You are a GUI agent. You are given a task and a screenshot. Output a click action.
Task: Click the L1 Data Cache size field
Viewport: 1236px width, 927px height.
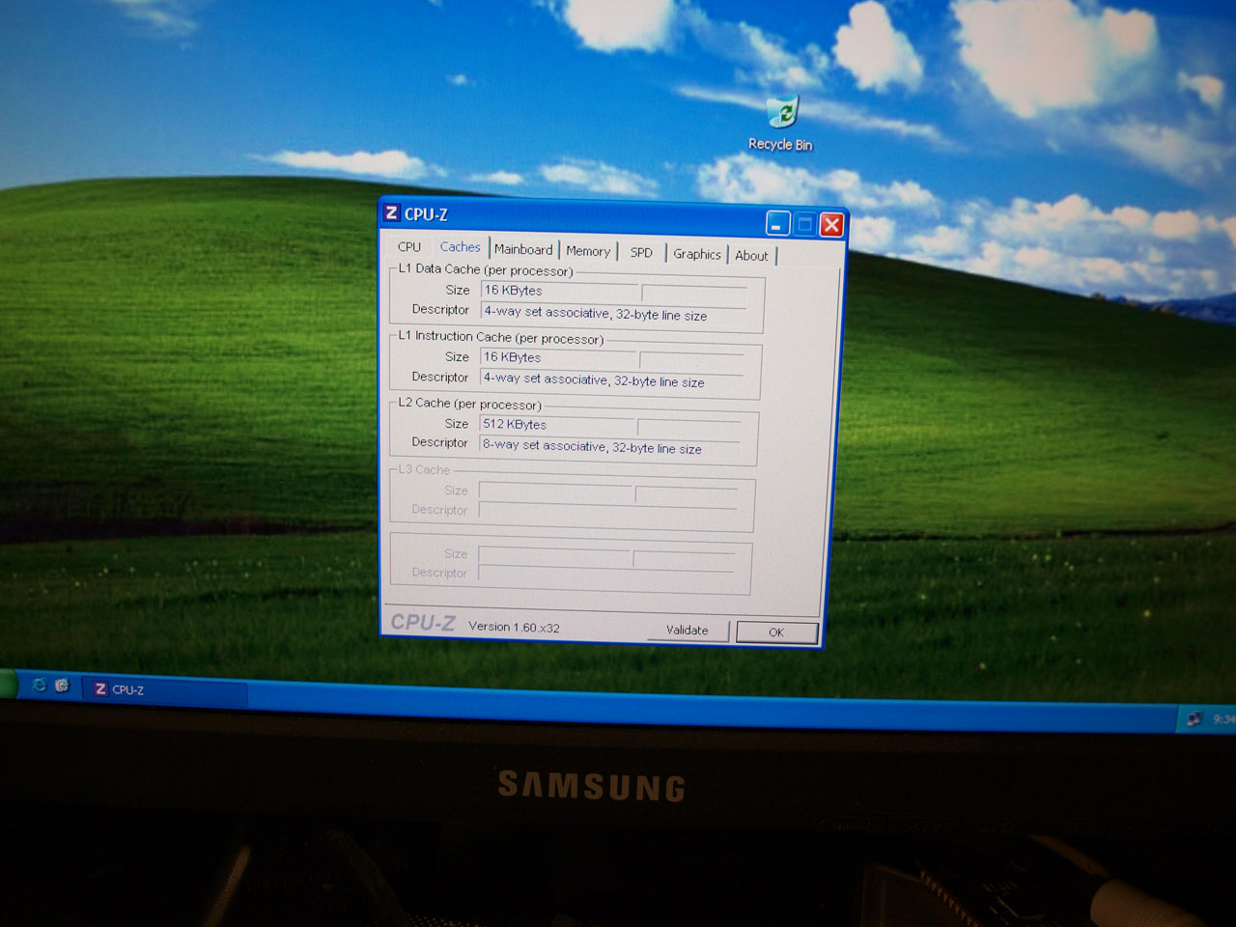point(559,291)
